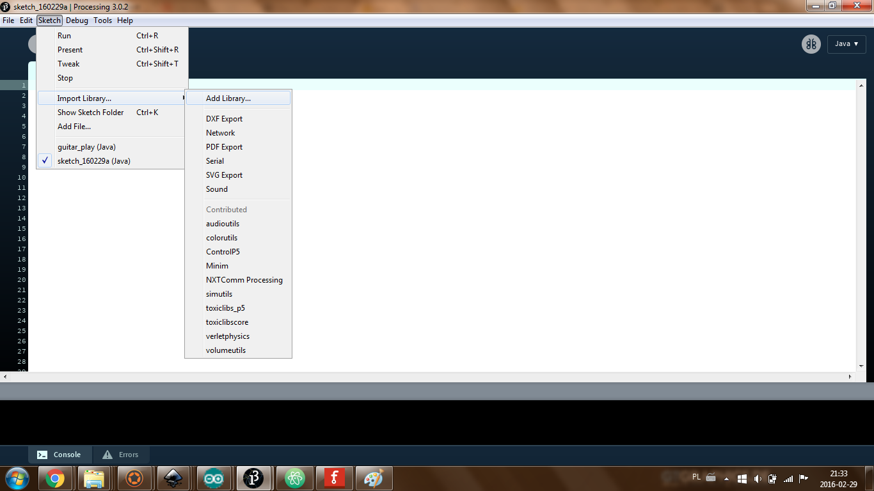
Task: Import the audioutils contributed library
Action: pyautogui.click(x=238, y=224)
